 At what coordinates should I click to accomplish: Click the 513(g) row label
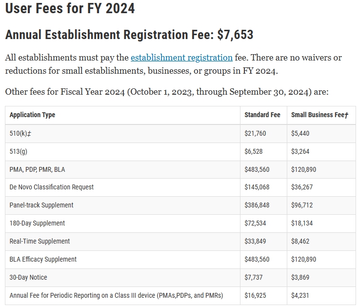18,151
